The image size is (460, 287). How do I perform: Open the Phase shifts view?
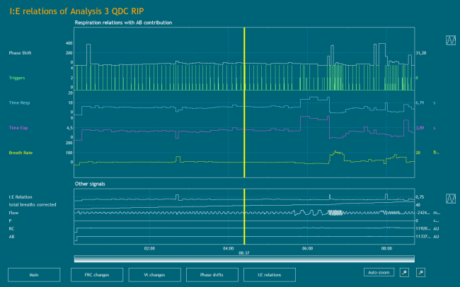click(x=211, y=274)
